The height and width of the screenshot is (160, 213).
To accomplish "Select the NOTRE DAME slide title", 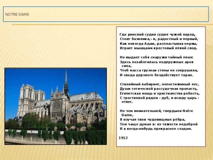I will (x=17, y=14).
